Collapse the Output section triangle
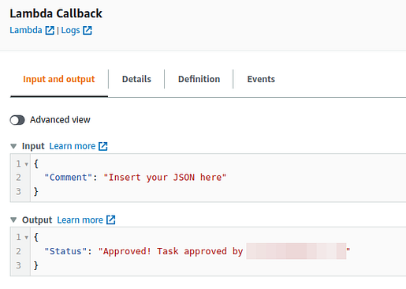This screenshot has width=406, height=289. point(13,220)
